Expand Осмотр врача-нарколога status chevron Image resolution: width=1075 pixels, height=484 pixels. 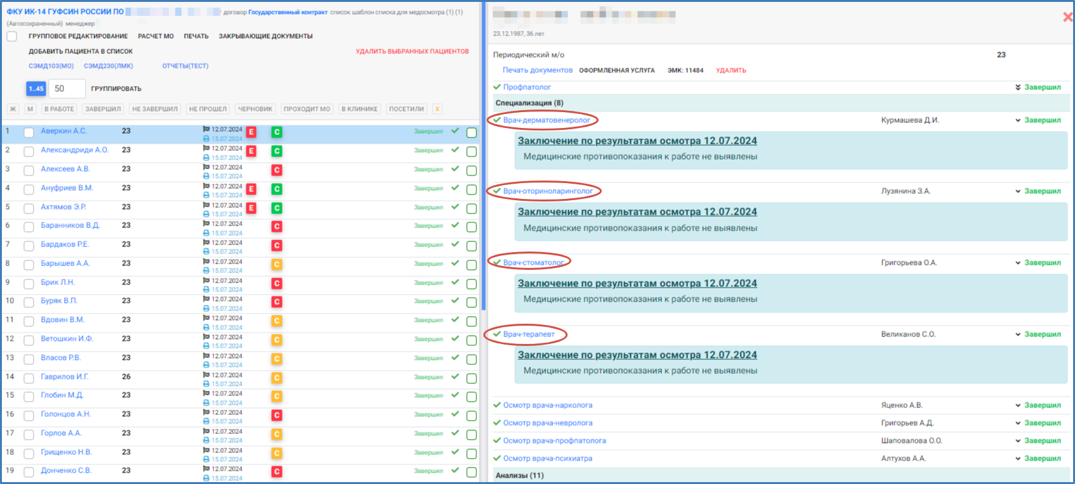coord(1017,405)
